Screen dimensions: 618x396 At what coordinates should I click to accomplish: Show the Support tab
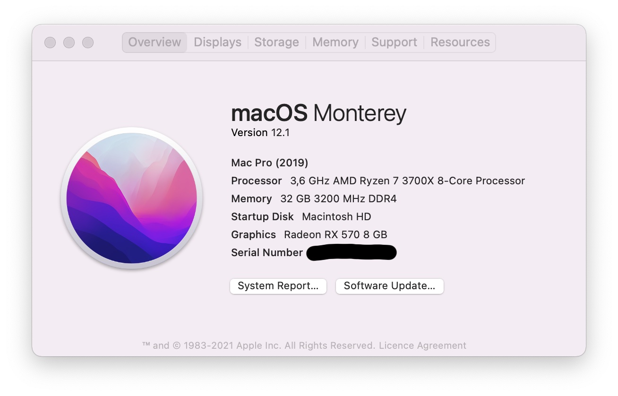[x=394, y=43]
